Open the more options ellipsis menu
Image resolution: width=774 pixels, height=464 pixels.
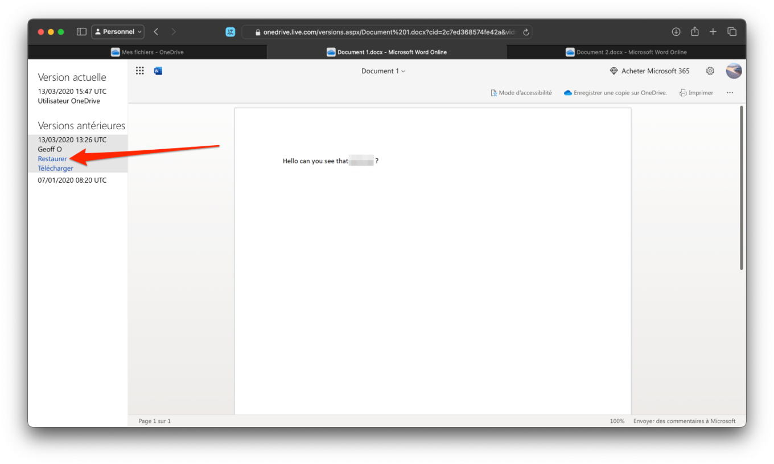[730, 93]
